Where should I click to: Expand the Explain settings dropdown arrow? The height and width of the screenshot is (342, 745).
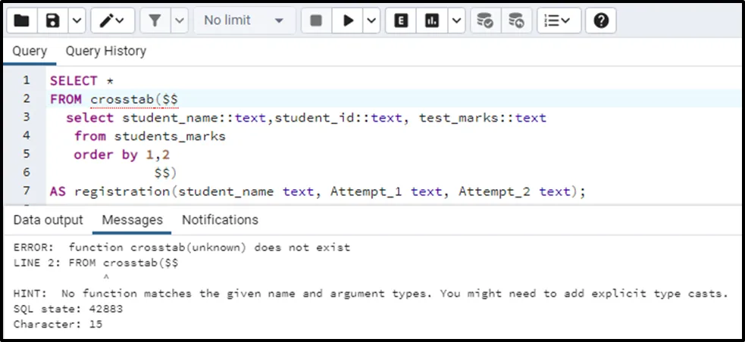455,20
